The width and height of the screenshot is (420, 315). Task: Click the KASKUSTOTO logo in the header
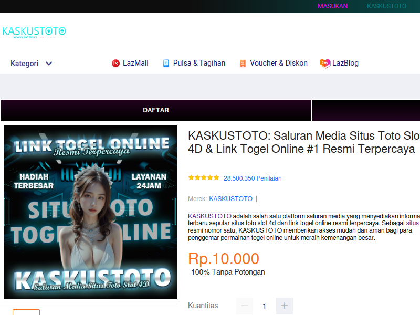(34, 31)
